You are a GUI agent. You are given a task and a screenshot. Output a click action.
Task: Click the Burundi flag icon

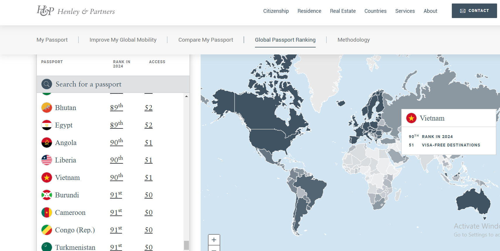[47, 195]
